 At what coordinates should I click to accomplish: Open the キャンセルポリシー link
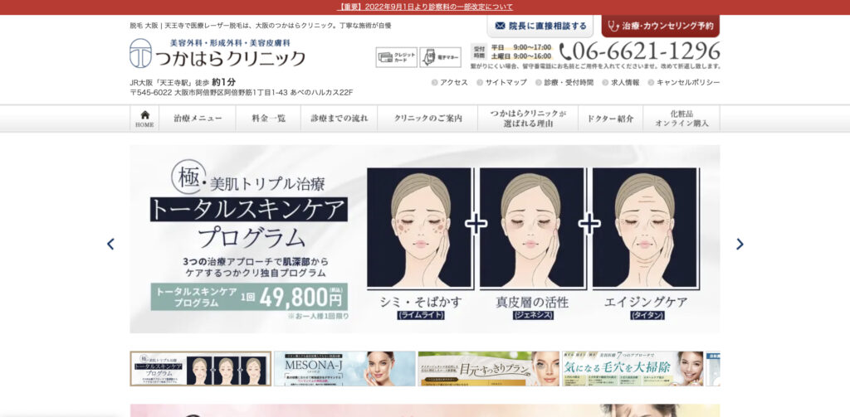coord(684,82)
